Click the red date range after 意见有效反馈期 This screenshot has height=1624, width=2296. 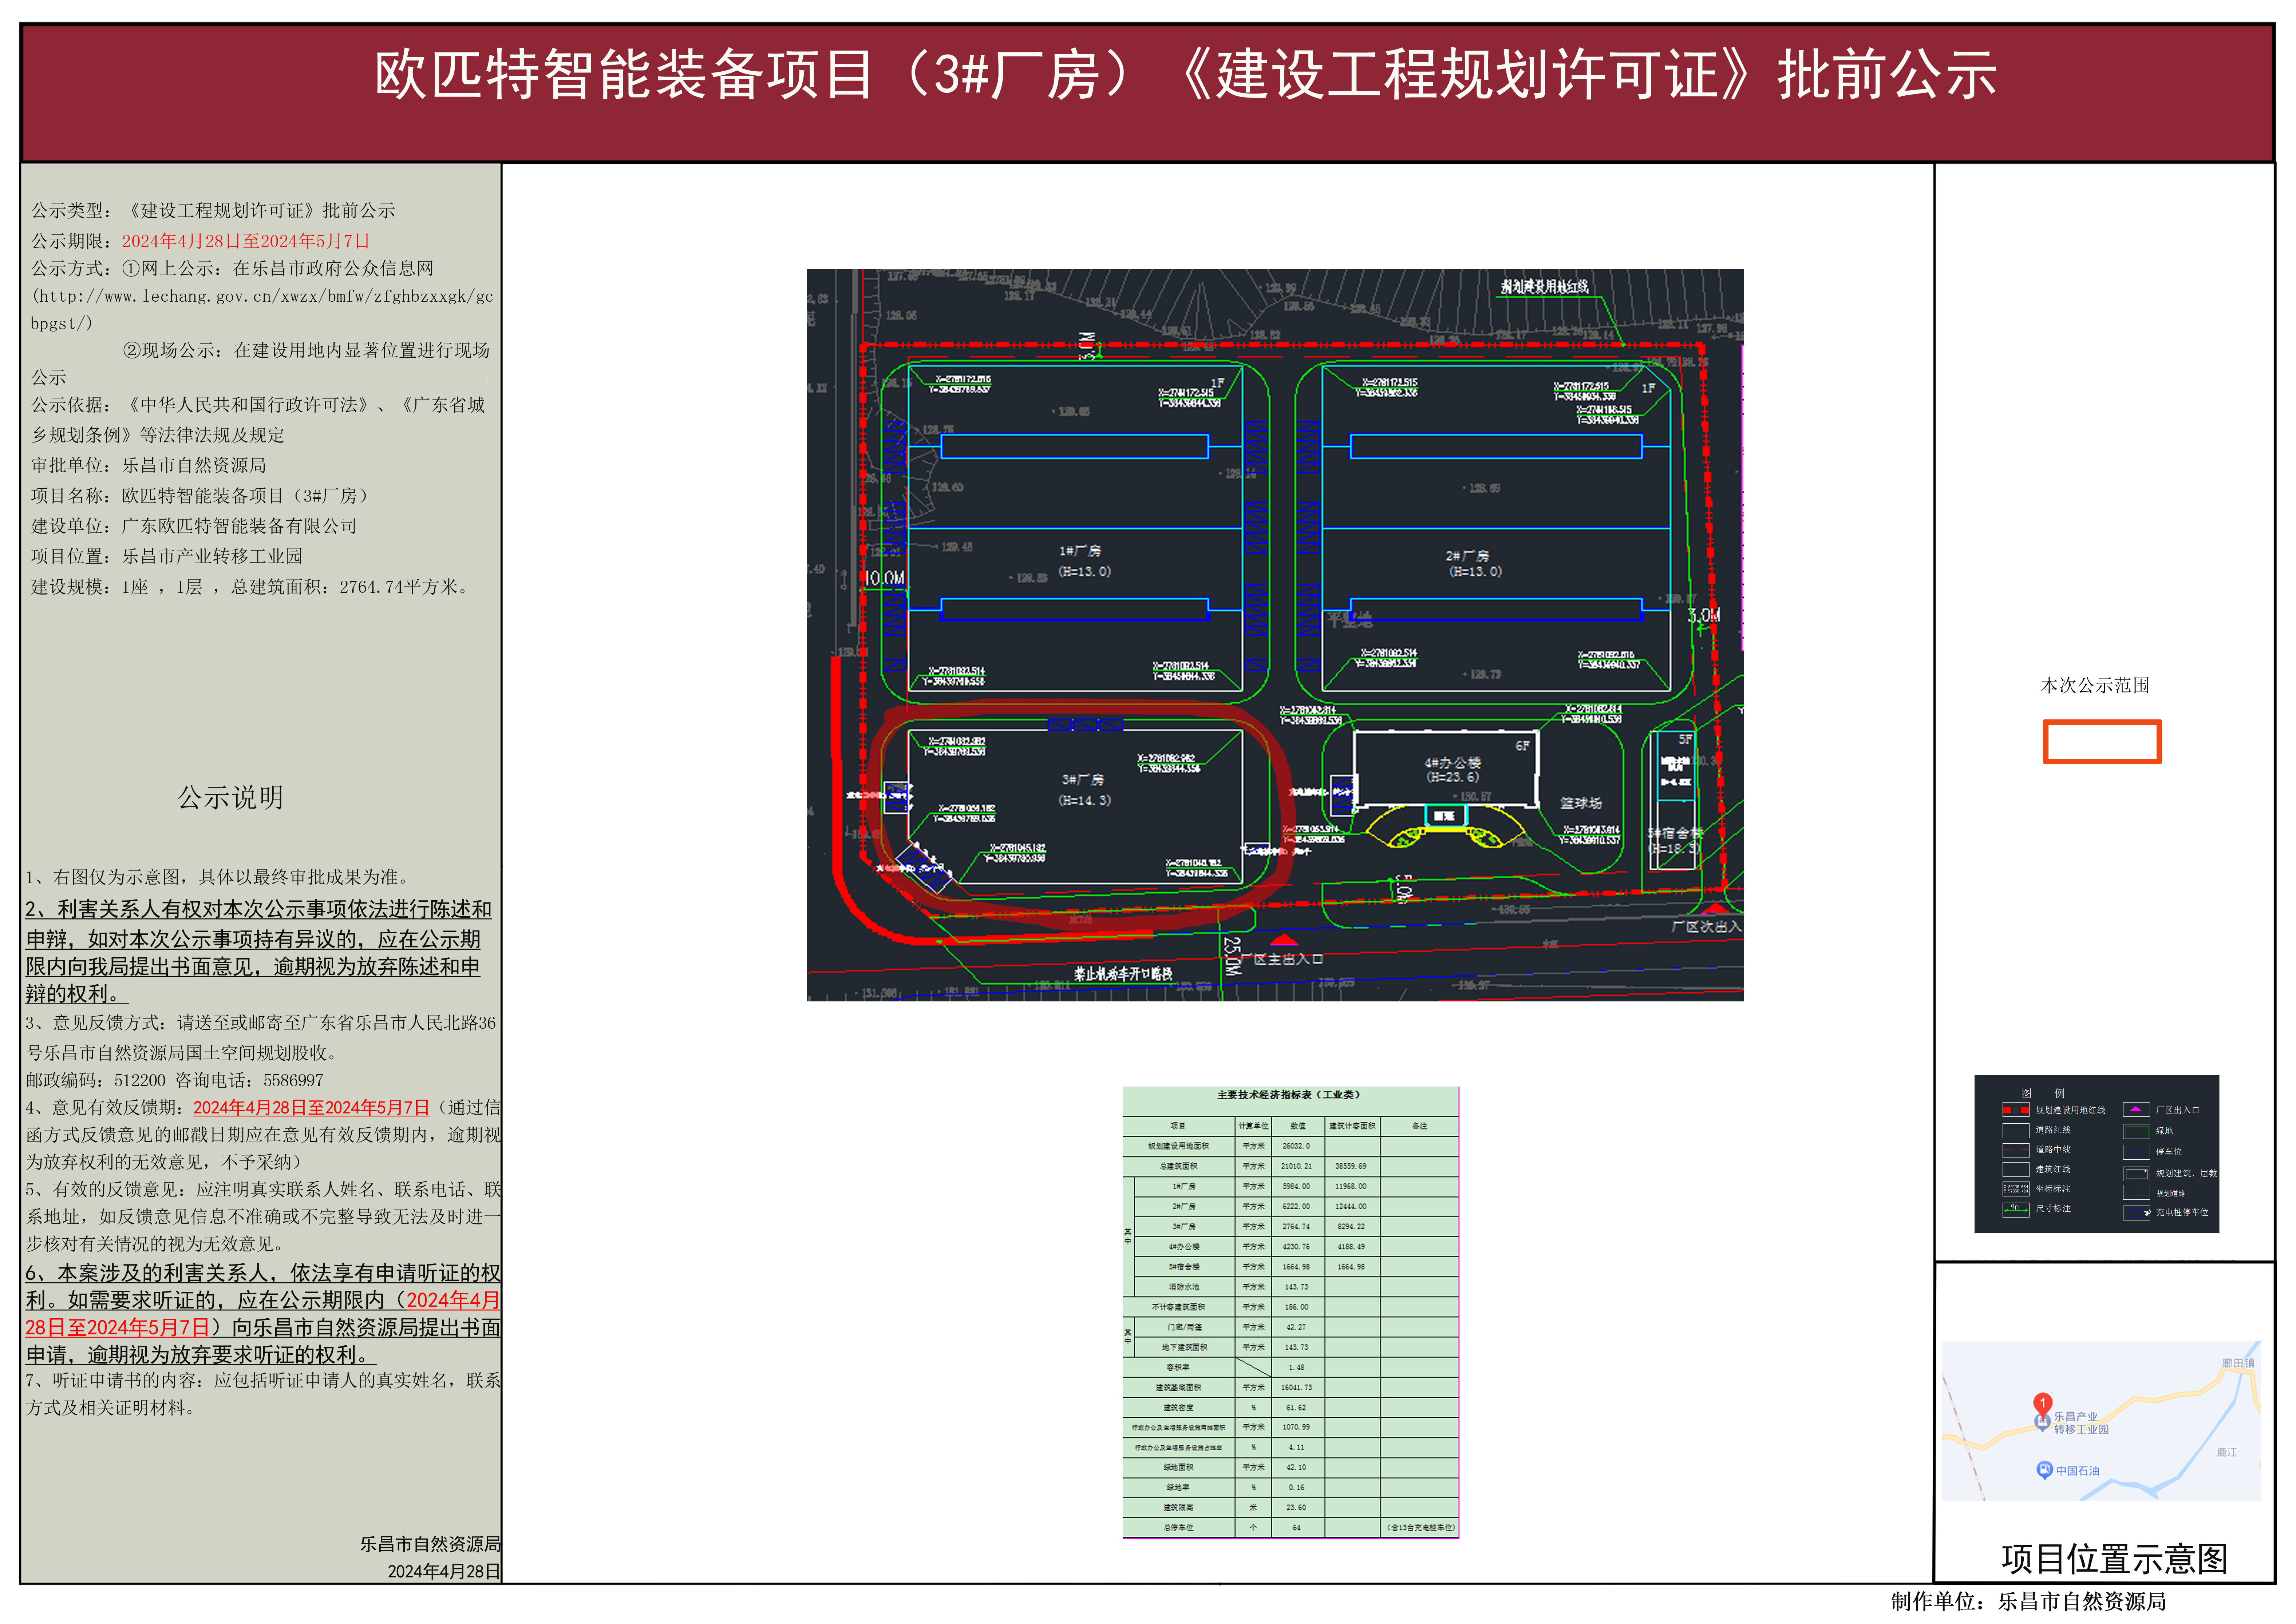(x=311, y=1108)
